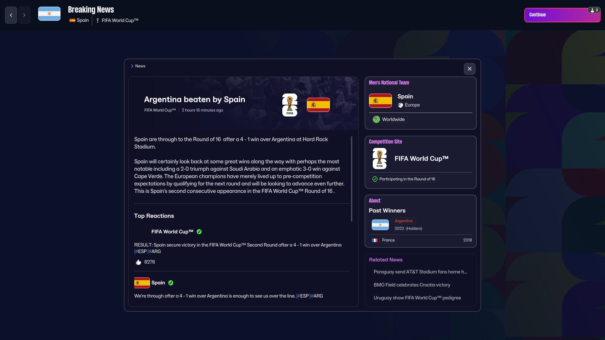Screen dimensions: 605x340
Task: Click the #ESP hashtag in the FIFA reaction
Action: click(x=141, y=252)
